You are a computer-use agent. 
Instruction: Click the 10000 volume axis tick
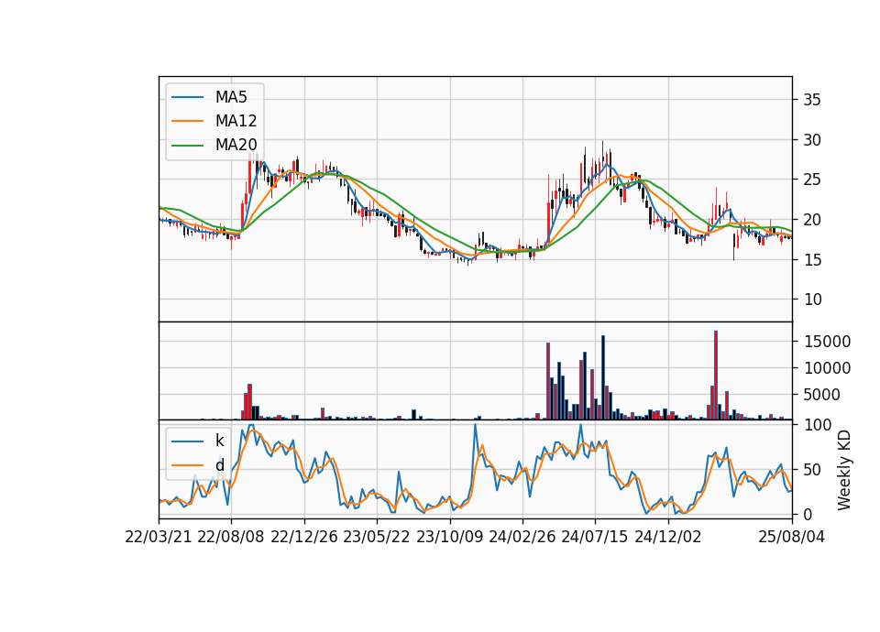coord(827,368)
